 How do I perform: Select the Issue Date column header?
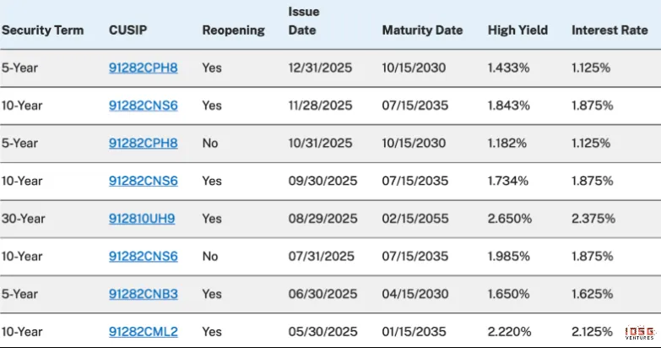click(x=303, y=21)
